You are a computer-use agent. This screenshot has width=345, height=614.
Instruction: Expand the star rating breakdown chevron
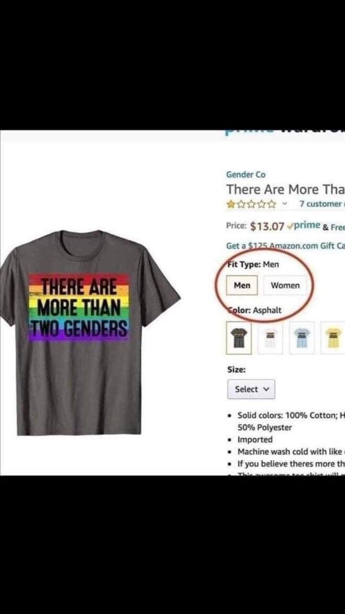click(x=285, y=204)
